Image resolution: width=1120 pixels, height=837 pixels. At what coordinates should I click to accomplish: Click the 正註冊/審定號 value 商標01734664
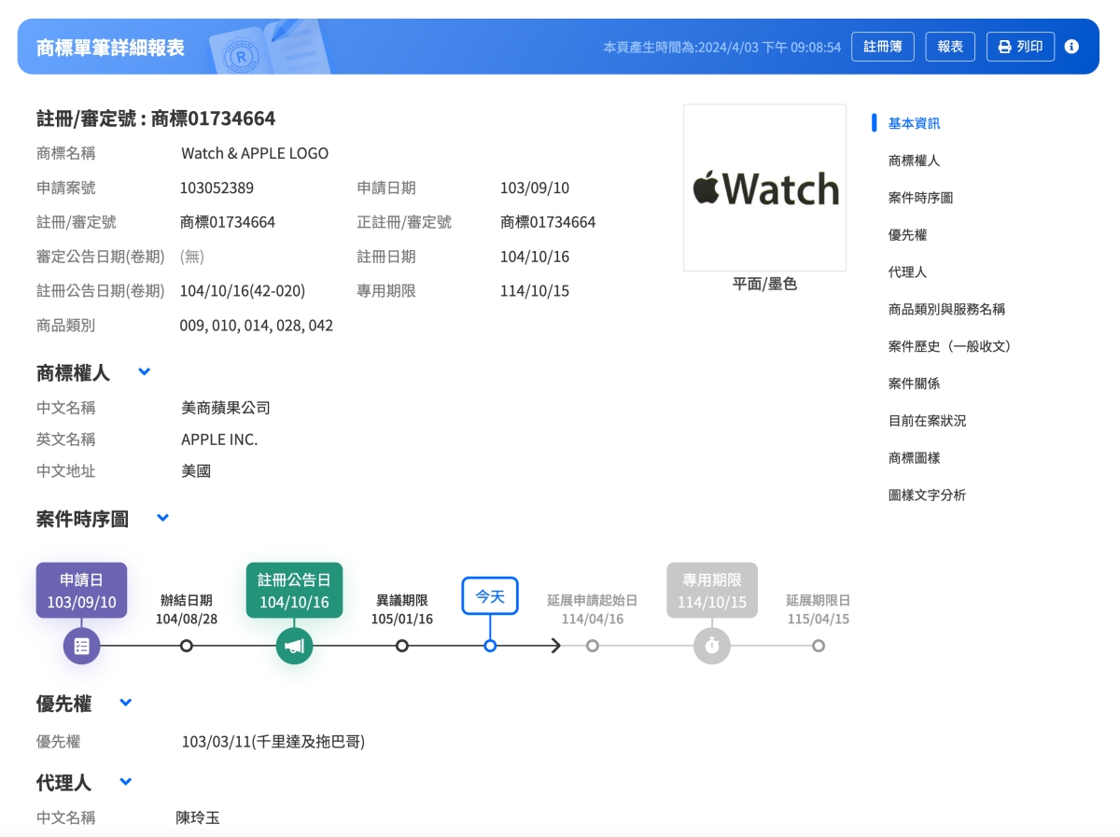[548, 222]
